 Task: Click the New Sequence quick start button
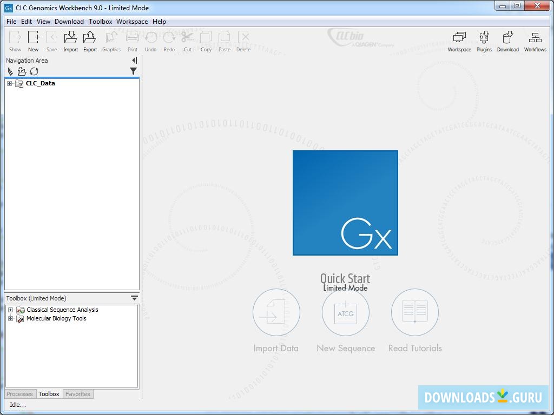click(x=346, y=312)
